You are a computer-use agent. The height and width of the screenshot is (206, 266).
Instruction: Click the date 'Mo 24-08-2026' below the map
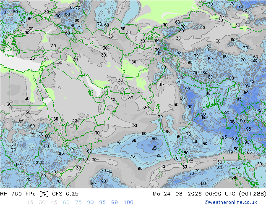point(177,194)
